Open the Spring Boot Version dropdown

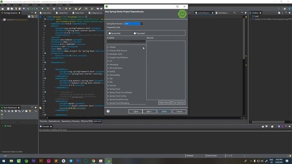click(142, 24)
